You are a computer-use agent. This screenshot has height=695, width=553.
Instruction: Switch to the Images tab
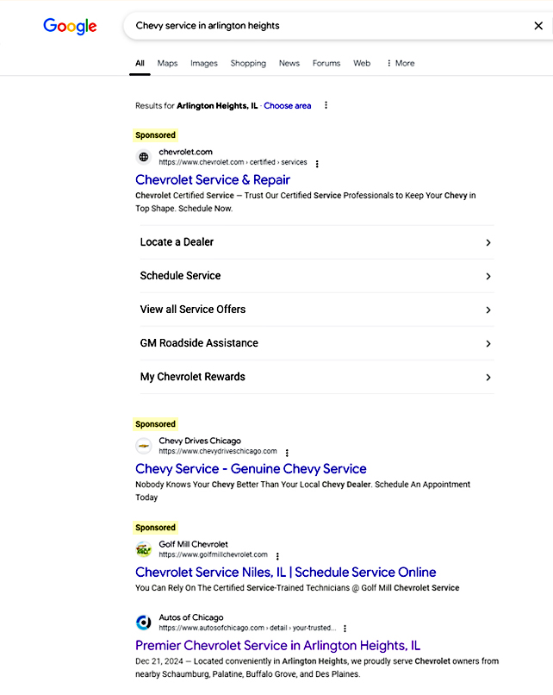204,63
